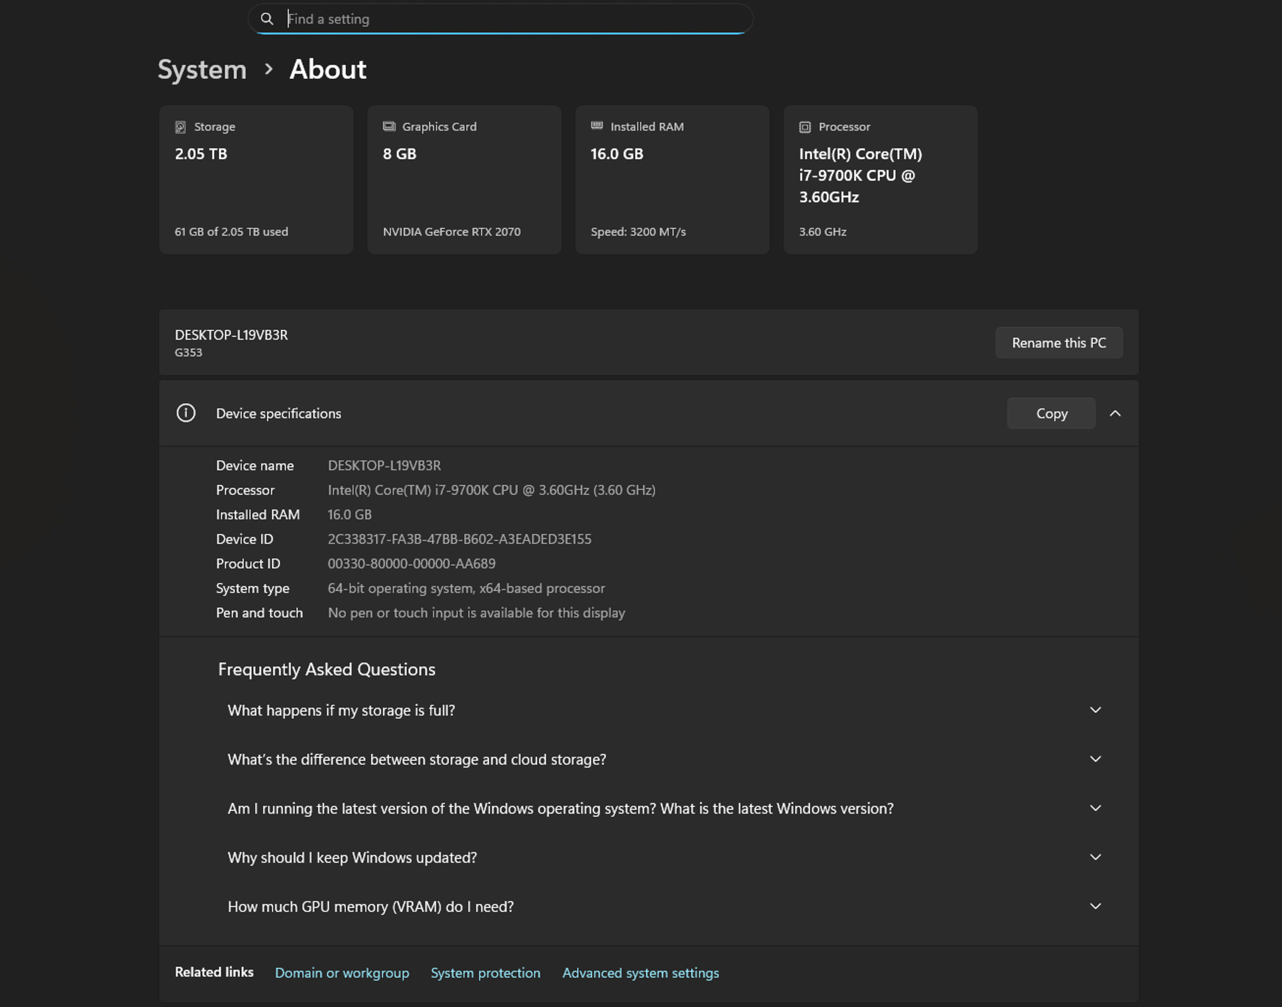Click the Device specifications info icon

coord(186,413)
